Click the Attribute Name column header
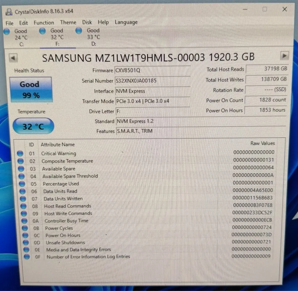 (58, 144)
